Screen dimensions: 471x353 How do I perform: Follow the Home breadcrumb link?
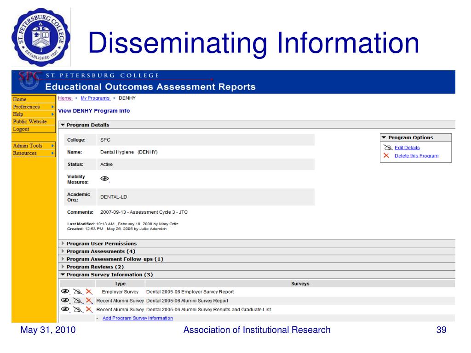click(65, 98)
